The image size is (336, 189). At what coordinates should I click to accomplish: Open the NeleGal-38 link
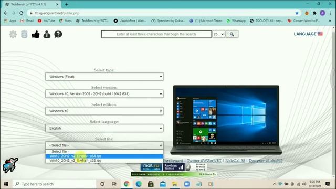[x=235, y=161]
